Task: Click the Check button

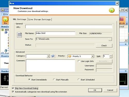Action: click(x=104, y=46)
